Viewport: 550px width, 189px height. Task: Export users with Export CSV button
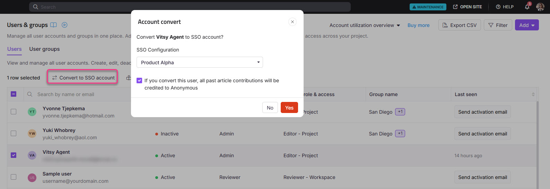point(460,25)
